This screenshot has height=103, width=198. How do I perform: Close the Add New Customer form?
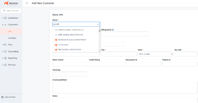(x=27, y=3)
